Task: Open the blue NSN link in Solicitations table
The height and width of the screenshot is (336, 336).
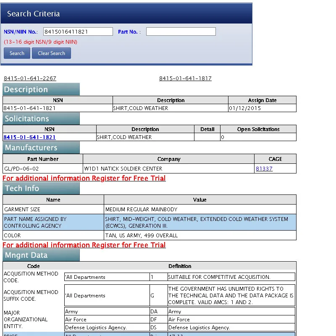Action: 29,137
